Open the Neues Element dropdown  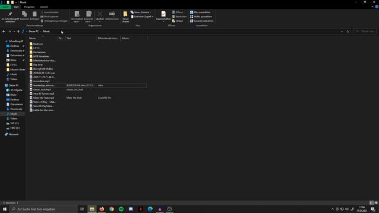(x=141, y=12)
